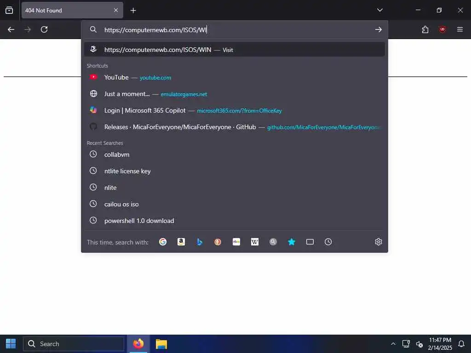Click the Go arrow in the address bar
Viewport: 471px width, 353px height.
[379, 29]
